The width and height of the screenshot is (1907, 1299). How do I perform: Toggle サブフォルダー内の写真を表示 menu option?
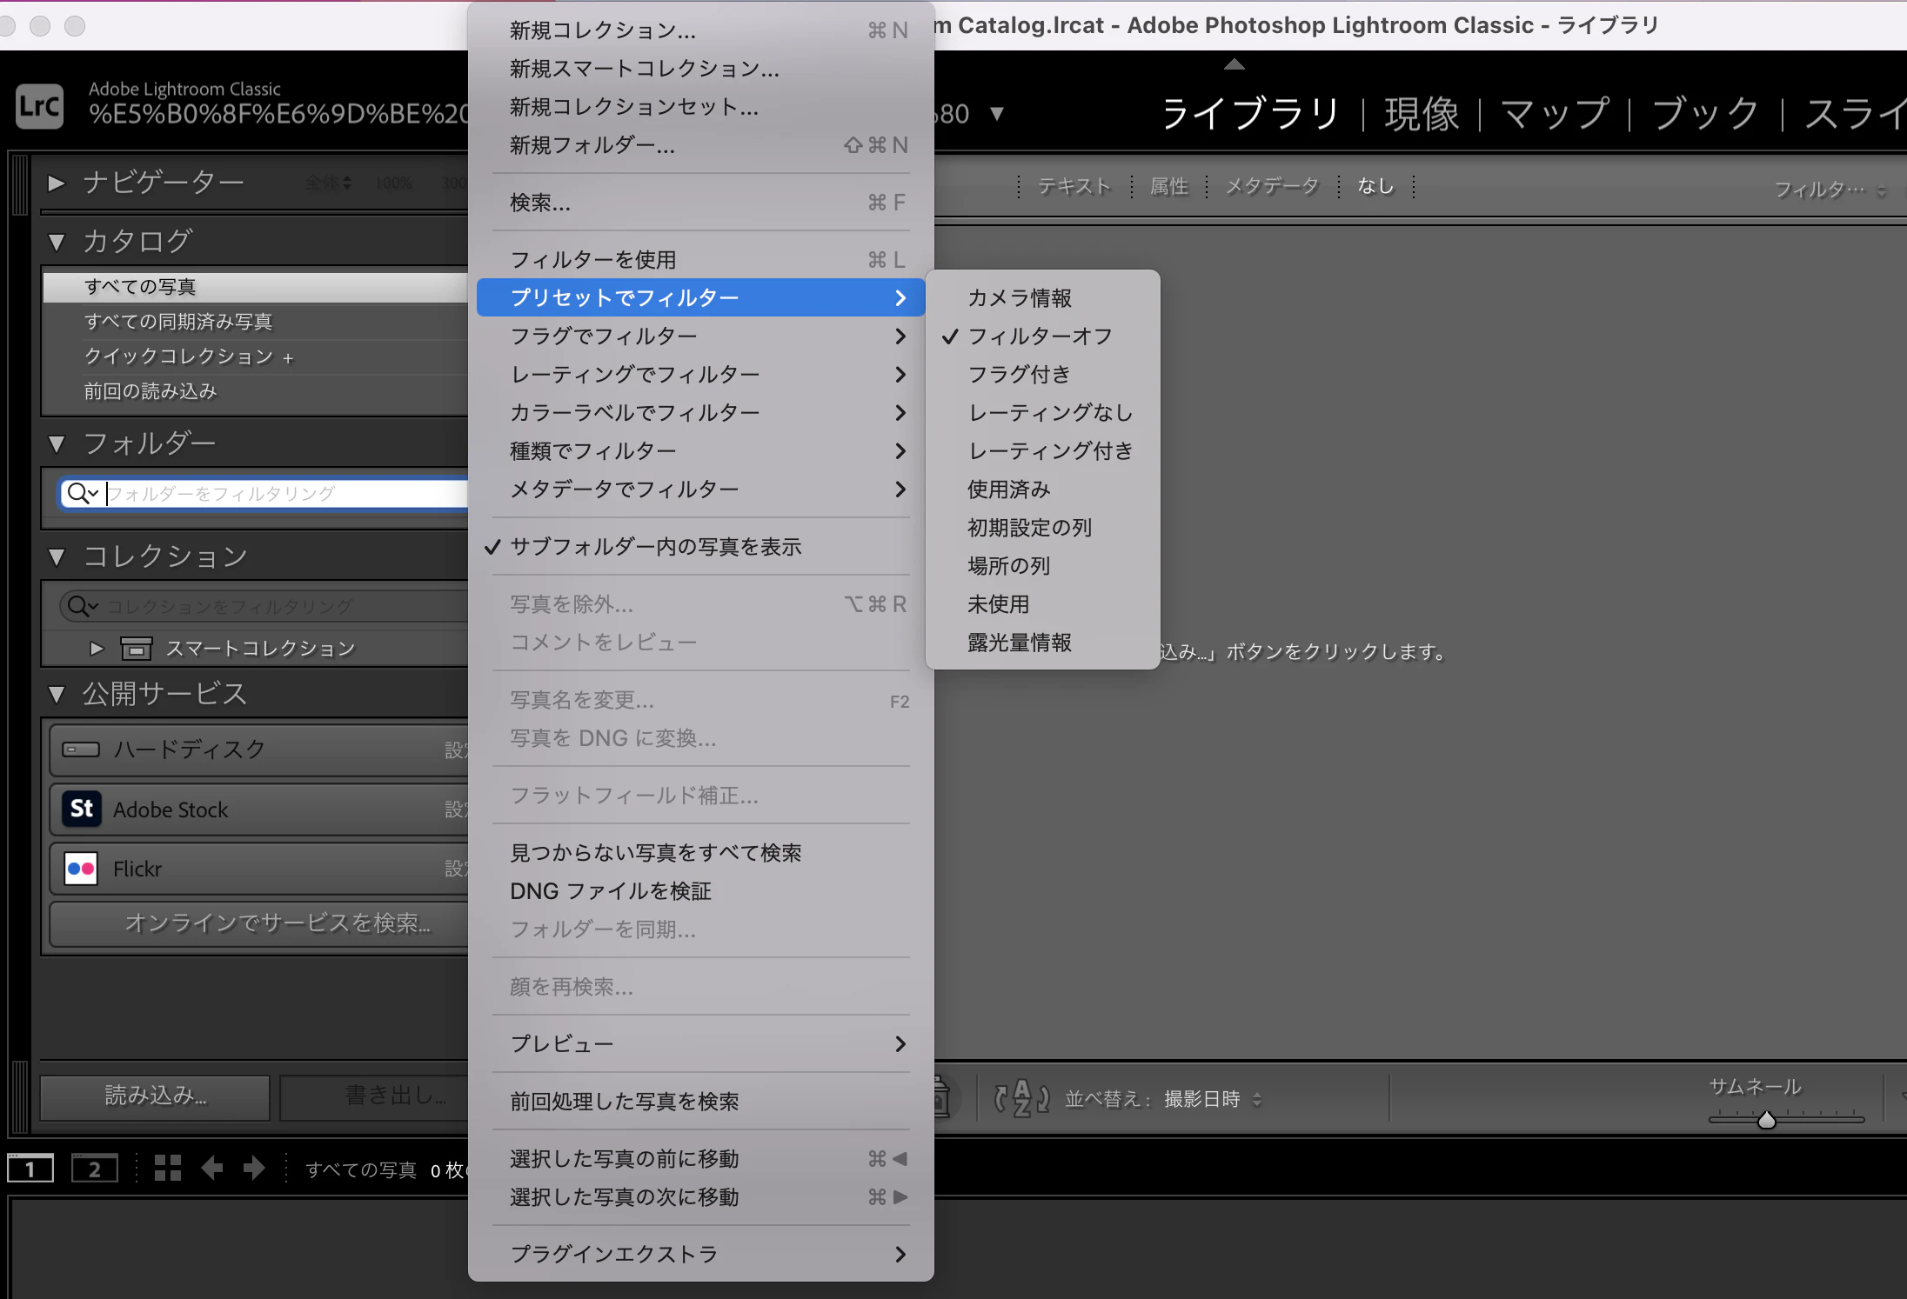tap(655, 547)
